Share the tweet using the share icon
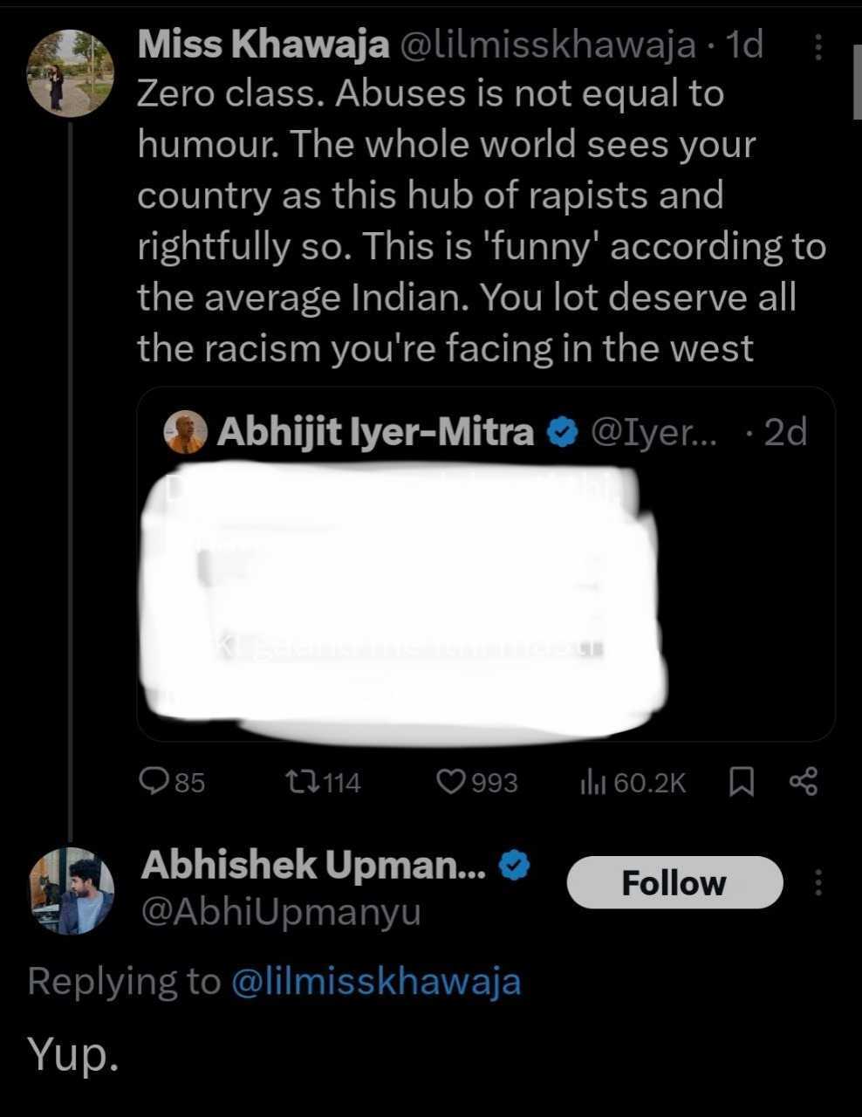This screenshot has height=1117, width=862. coord(804,782)
